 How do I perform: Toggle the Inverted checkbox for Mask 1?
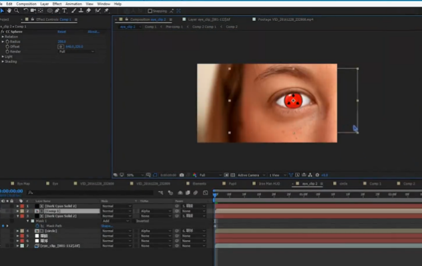tap(134, 221)
